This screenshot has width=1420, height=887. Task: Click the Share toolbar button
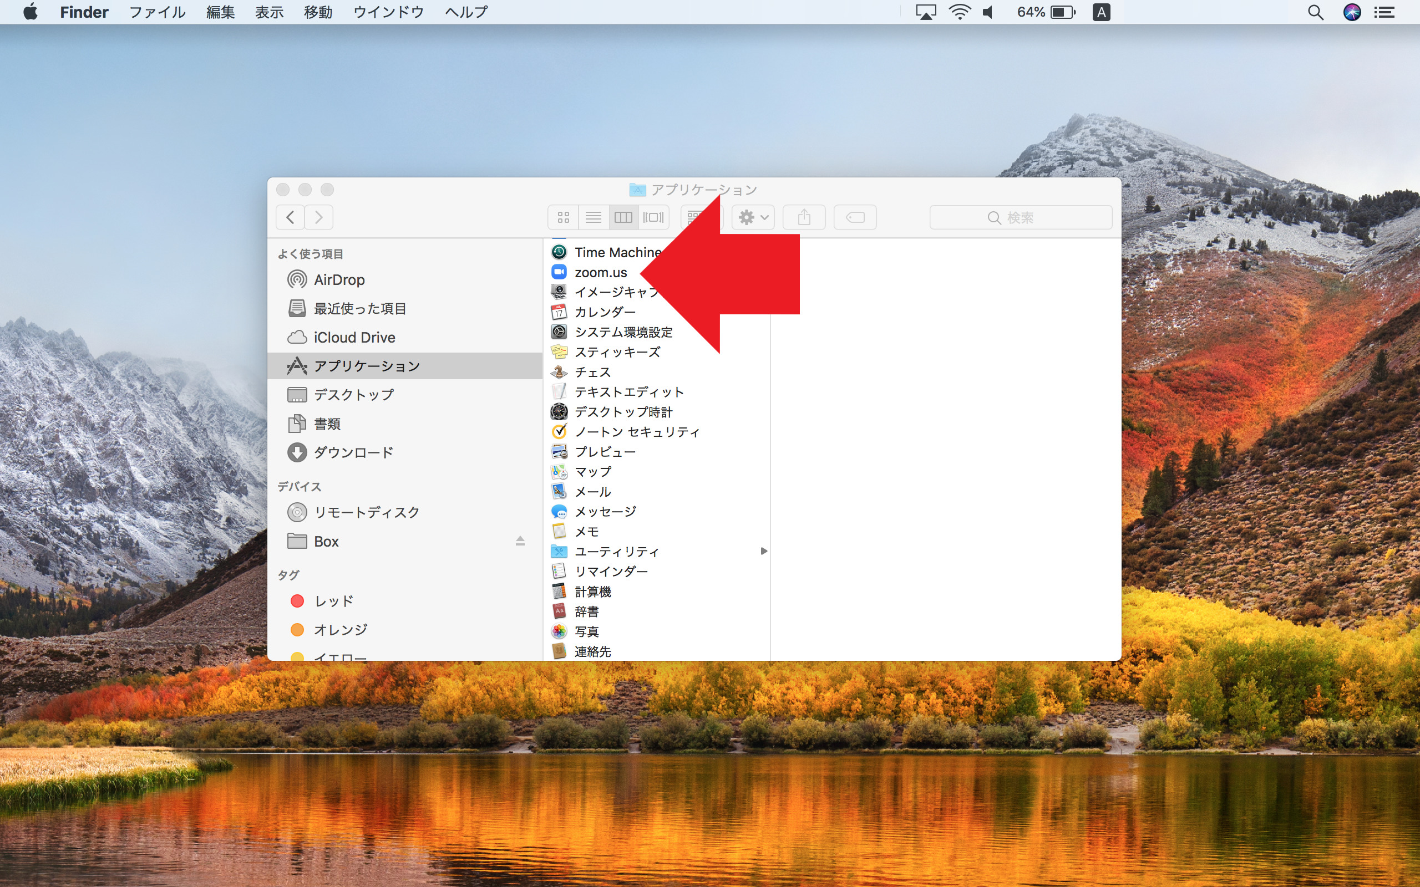[x=804, y=218]
